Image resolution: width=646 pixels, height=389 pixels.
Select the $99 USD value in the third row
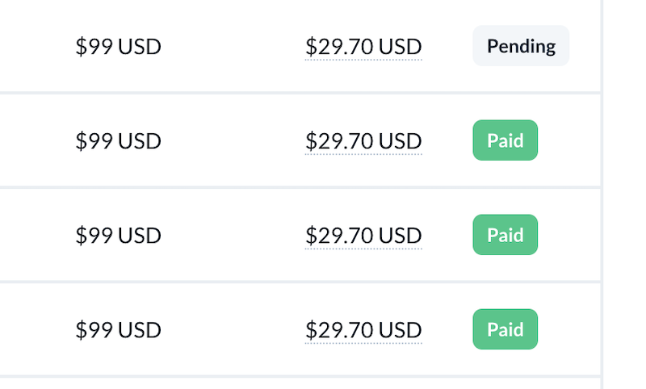[x=118, y=235]
